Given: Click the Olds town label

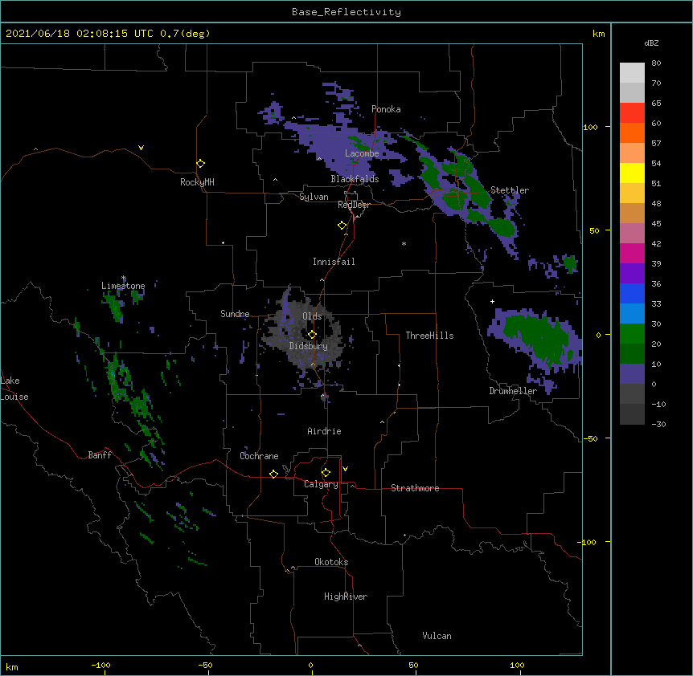Looking at the screenshot, I should pyautogui.click(x=312, y=316).
